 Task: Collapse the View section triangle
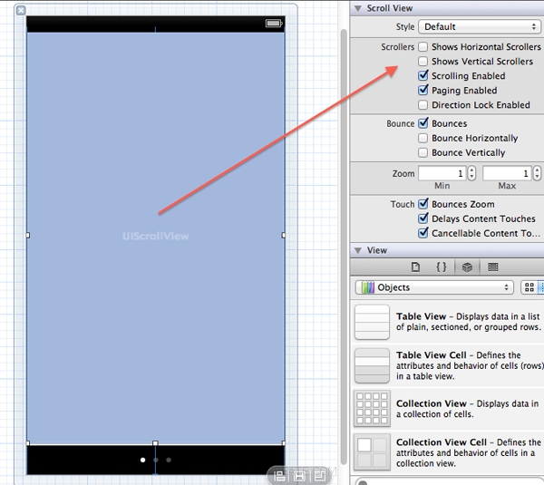358,250
